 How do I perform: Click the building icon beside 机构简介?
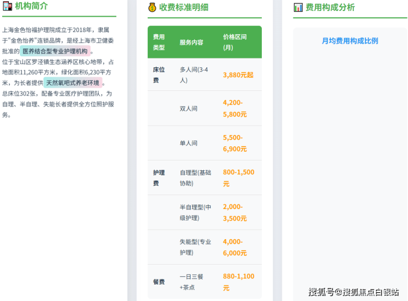coord(7,7)
